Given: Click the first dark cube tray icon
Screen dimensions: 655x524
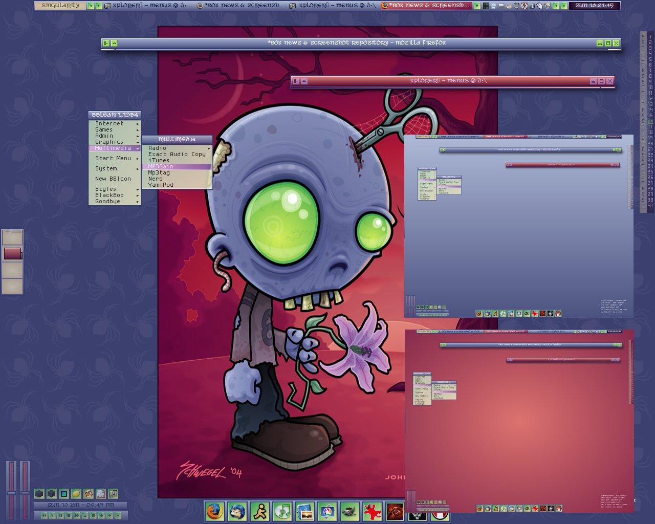Looking at the screenshot, I should [39, 494].
